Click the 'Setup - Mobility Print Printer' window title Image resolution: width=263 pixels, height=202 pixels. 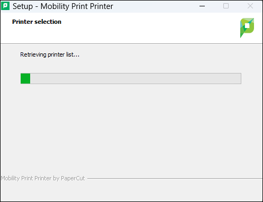coord(63,6)
